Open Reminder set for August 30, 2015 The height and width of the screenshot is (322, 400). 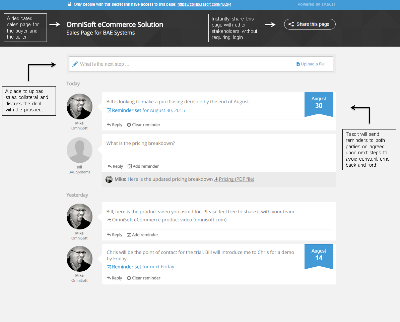click(x=148, y=110)
